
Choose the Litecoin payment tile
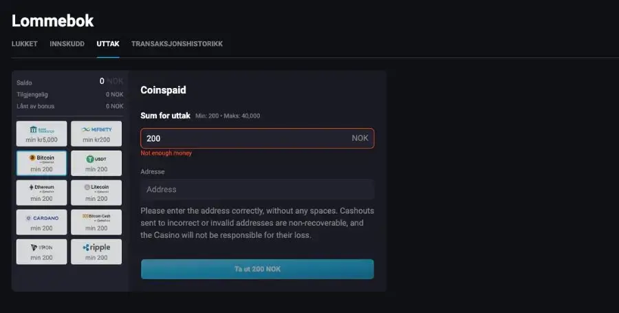coord(96,193)
